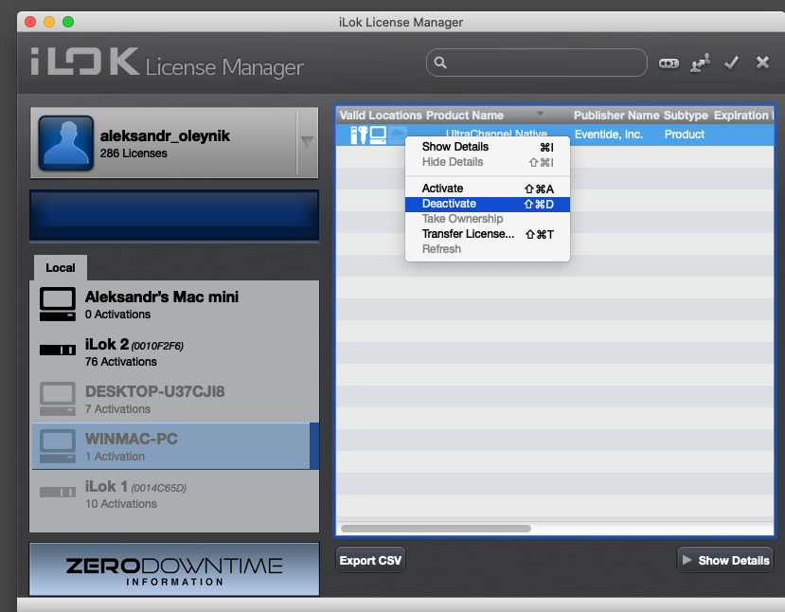Click the iLok License Manager logo
785x612 pixels.
point(167,63)
